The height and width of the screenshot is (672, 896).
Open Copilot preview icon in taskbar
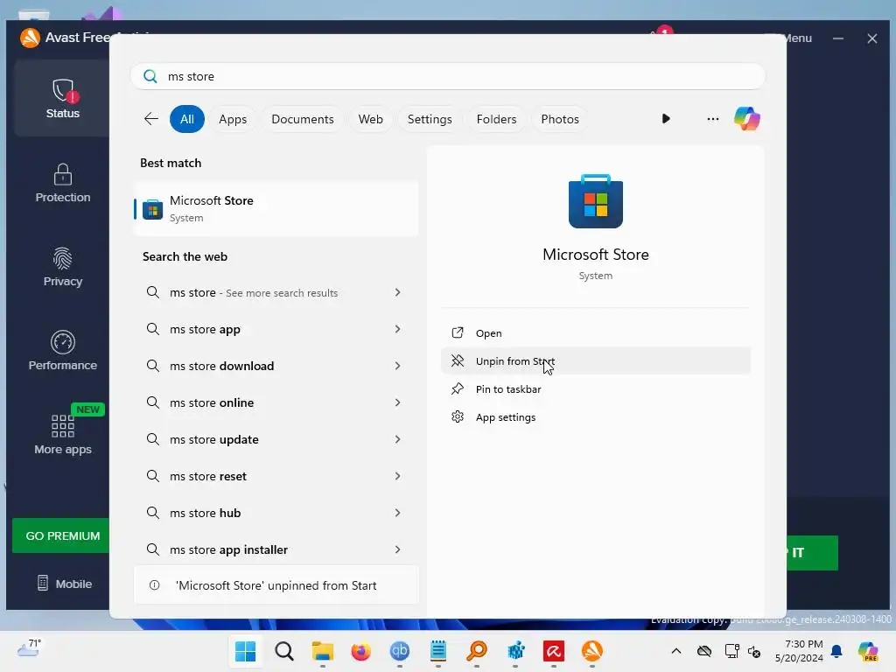click(868, 651)
